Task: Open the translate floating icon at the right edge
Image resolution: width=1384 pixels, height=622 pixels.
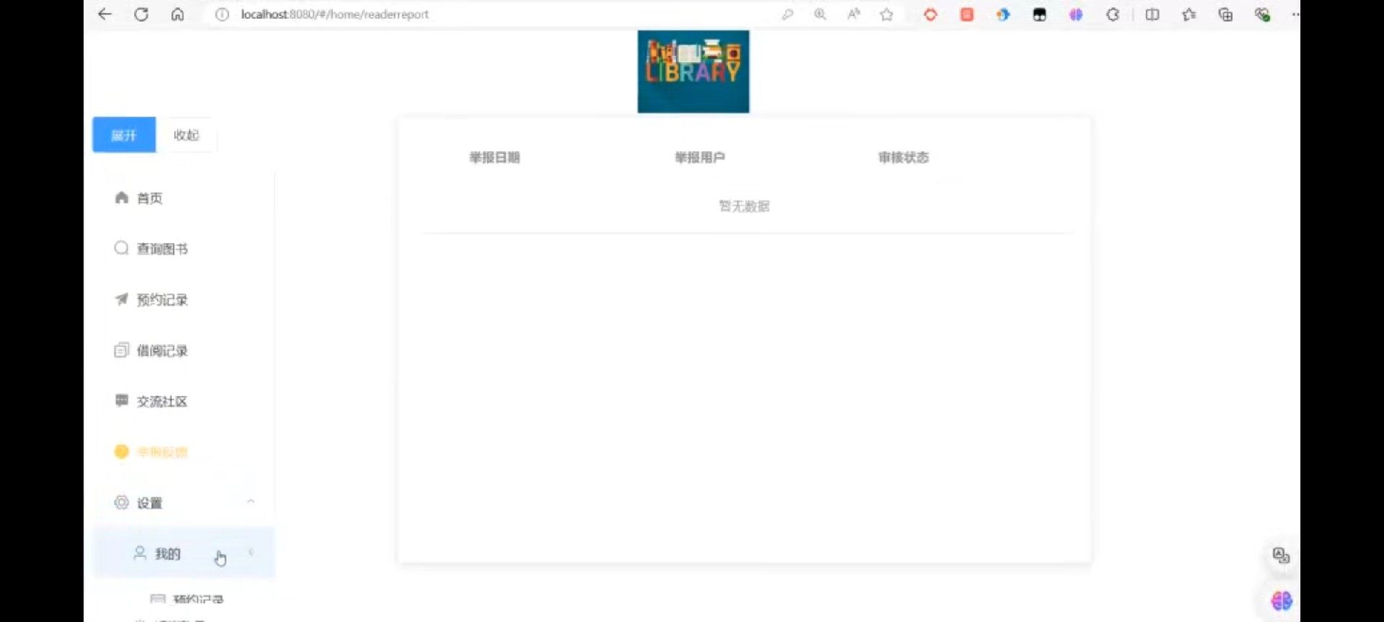Action: coord(1281,555)
